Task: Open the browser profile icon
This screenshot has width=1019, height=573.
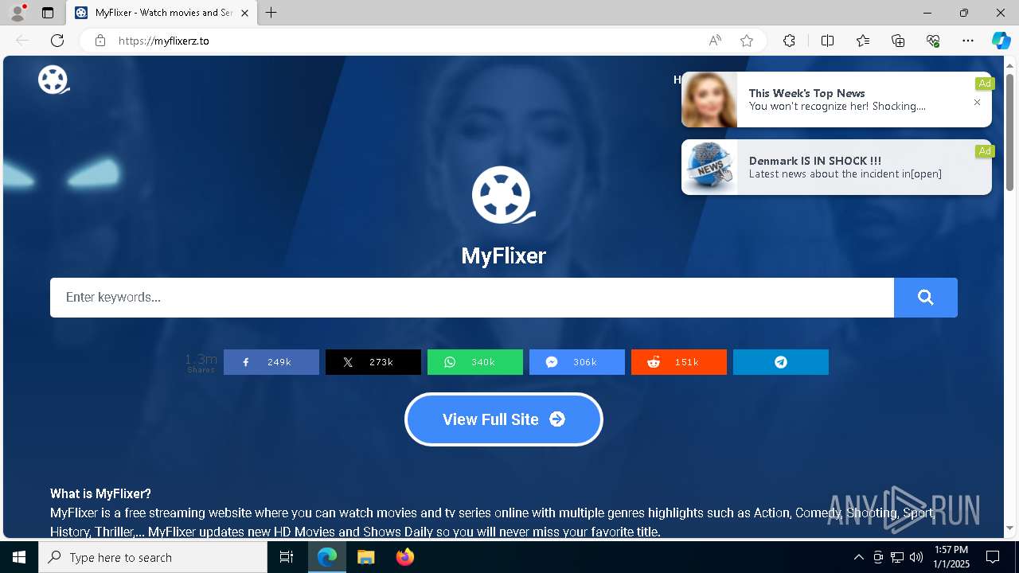Action: [x=17, y=13]
